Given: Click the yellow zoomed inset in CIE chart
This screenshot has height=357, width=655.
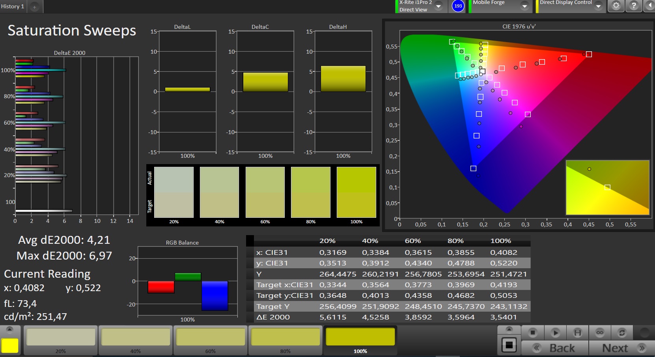Looking at the screenshot, I should click(607, 187).
